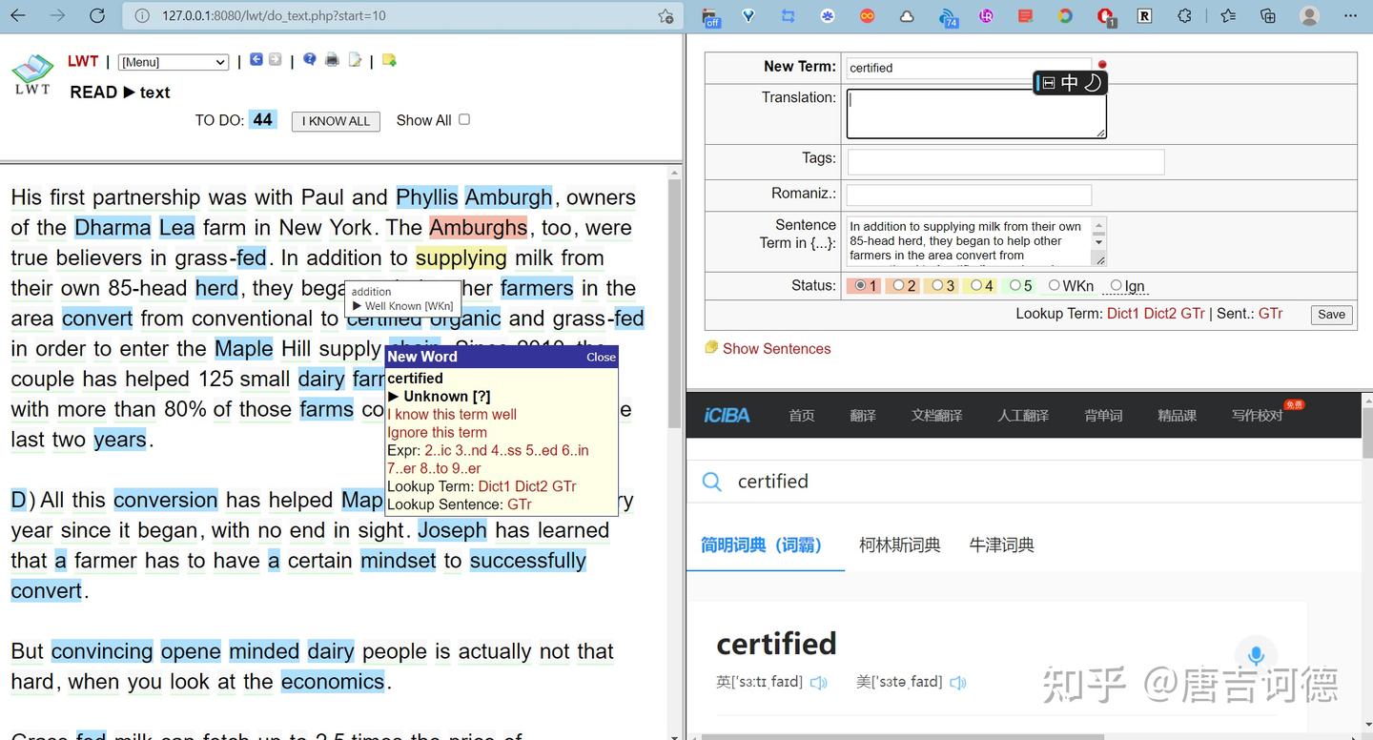Screen dimensions: 1373x740
Task: Open browser profile avatar icon
Action: 1310,16
